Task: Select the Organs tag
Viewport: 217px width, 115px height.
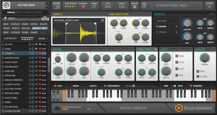Action: (x=25, y=28)
